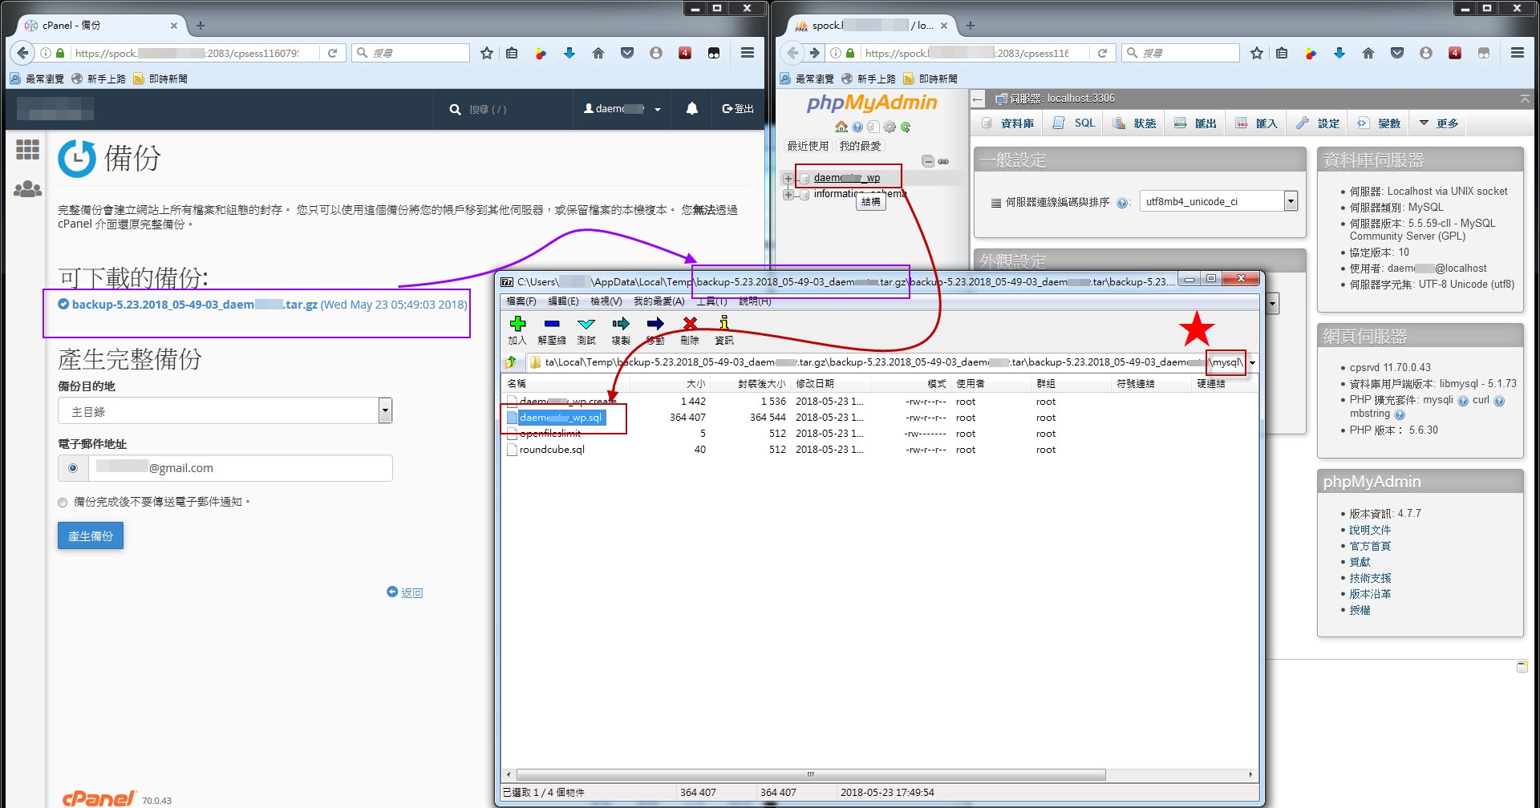Screen dimensions: 1540x808
Task: Switch to the 匯入 (Import) tab in phpMyAdmin
Action: coord(1256,123)
